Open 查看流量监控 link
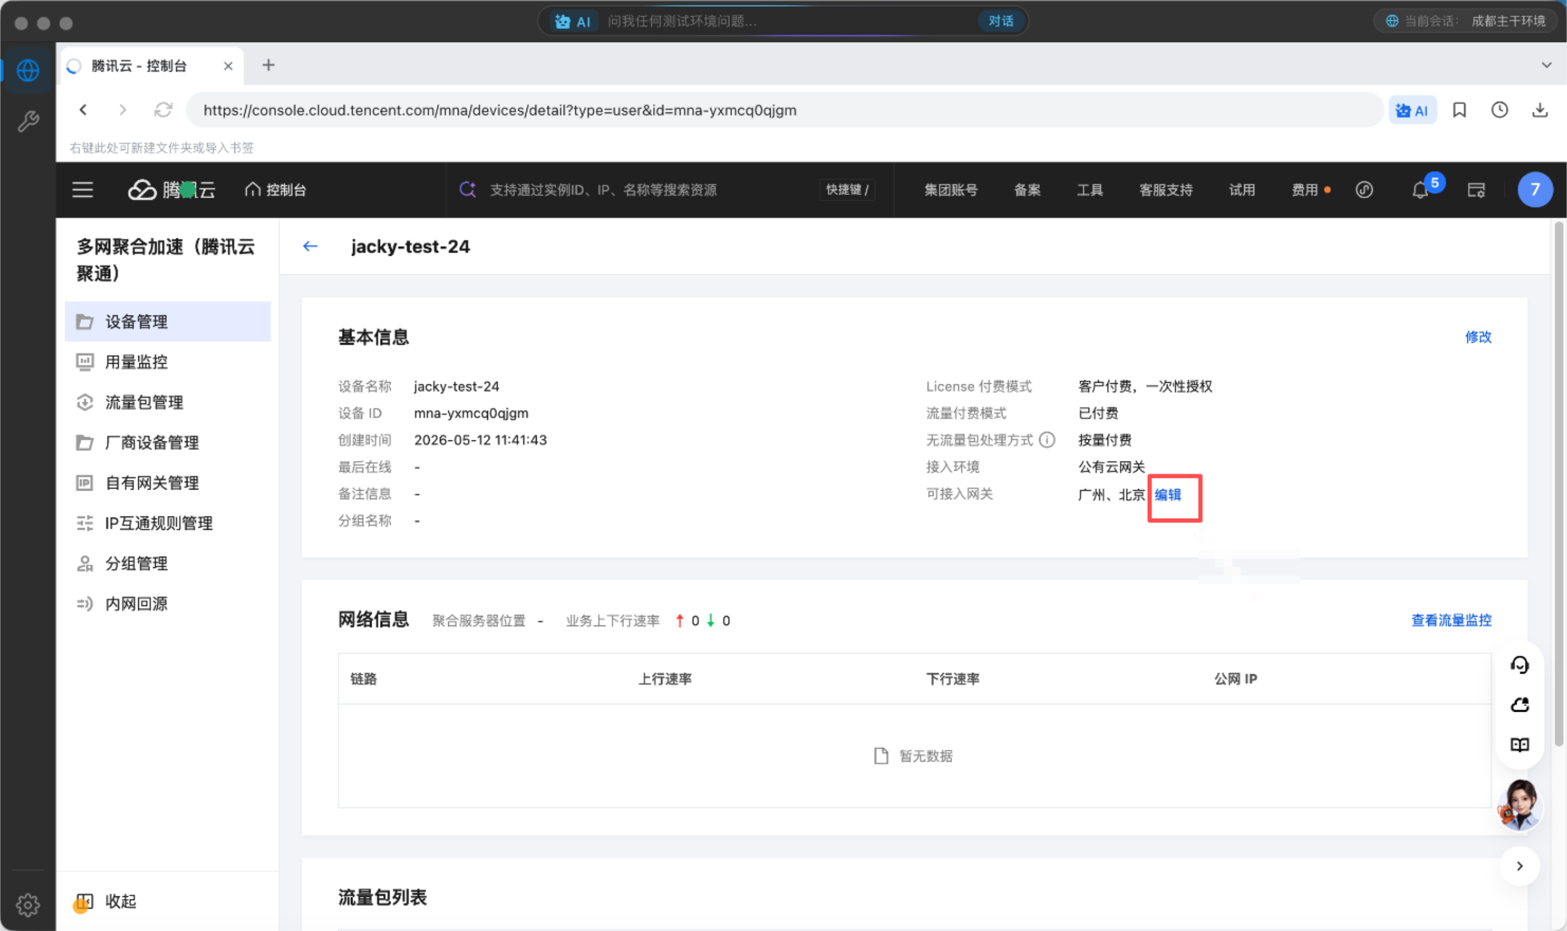The height and width of the screenshot is (931, 1567). pyautogui.click(x=1451, y=620)
